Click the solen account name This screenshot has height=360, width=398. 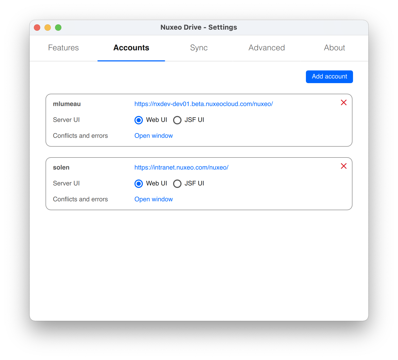tap(61, 168)
